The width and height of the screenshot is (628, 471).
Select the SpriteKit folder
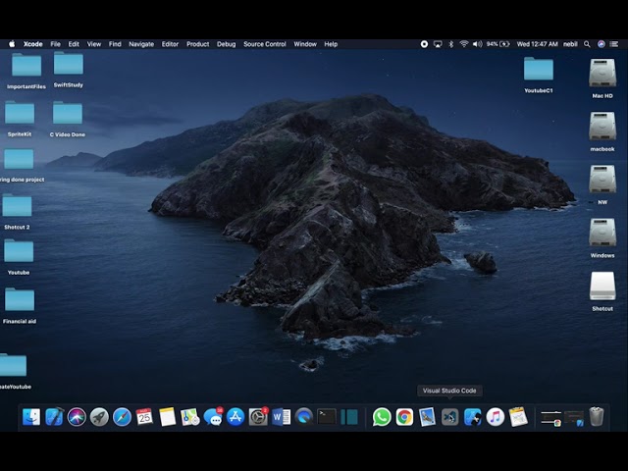point(20,119)
